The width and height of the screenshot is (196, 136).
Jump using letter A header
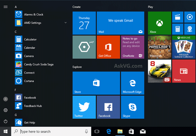[x=16, y=7]
